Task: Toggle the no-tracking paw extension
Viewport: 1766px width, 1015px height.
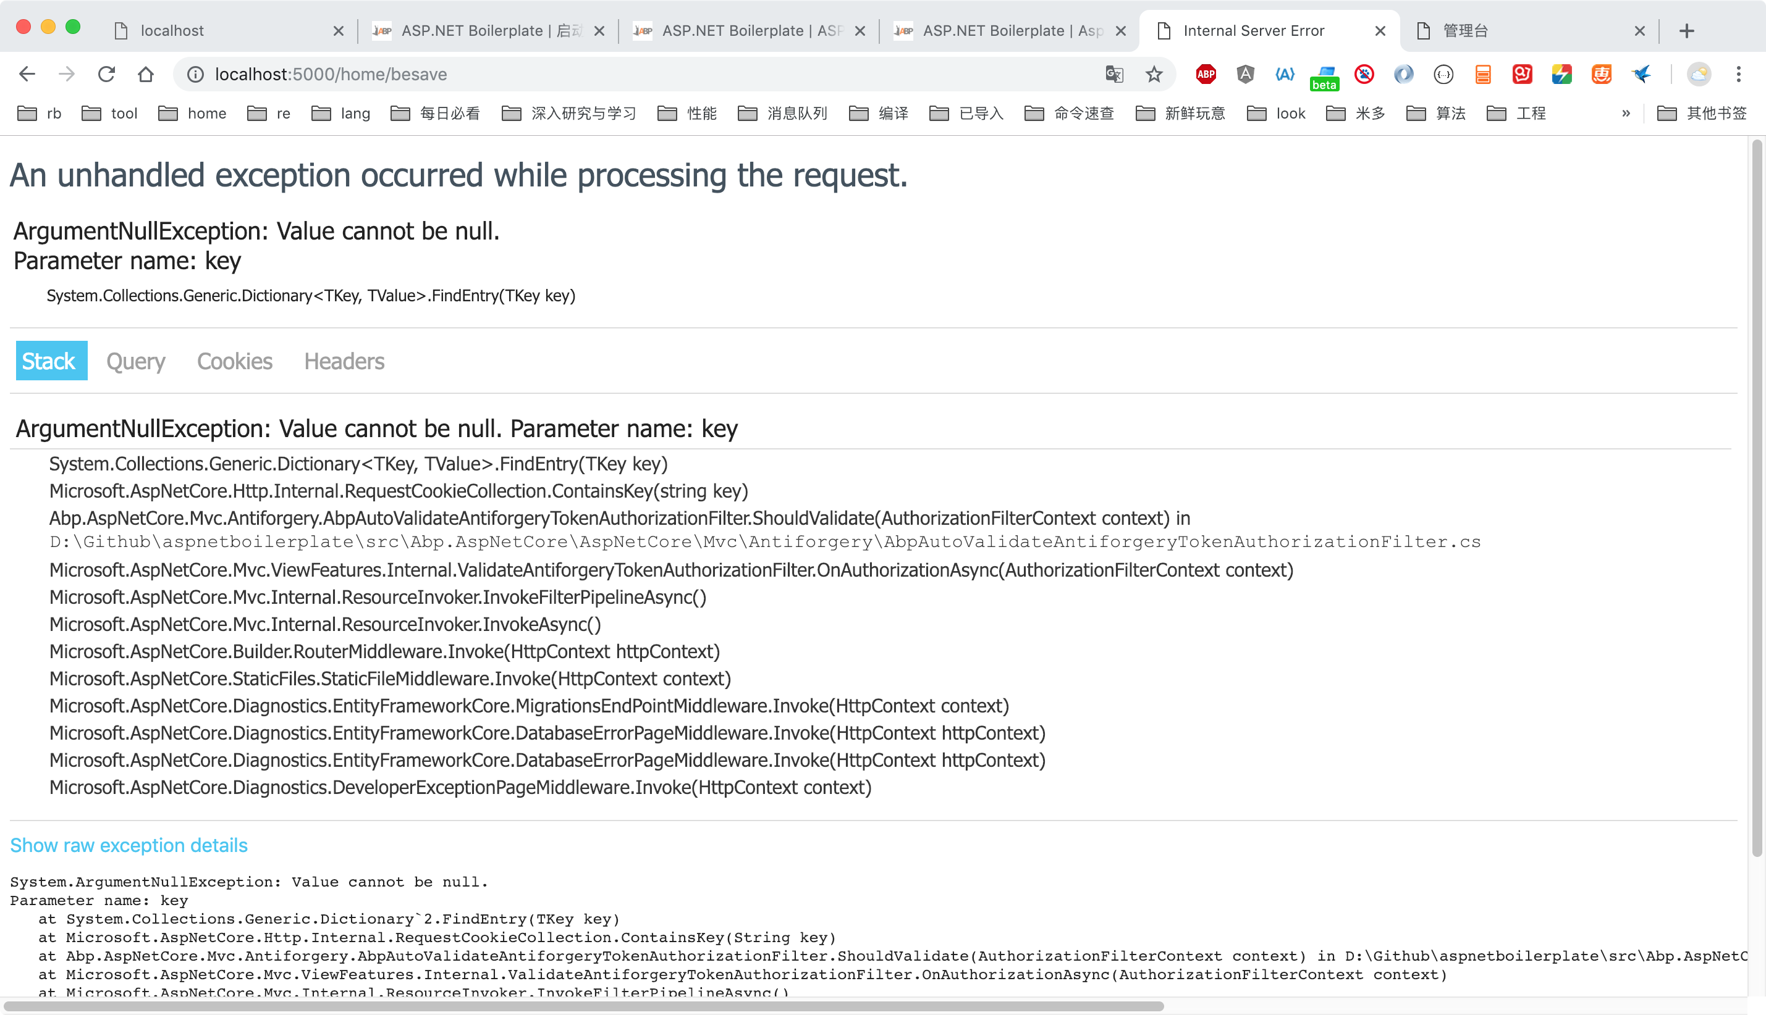Action: pyautogui.click(x=1364, y=75)
